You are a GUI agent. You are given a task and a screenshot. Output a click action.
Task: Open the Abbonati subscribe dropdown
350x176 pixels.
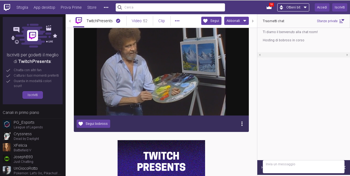pyautogui.click(x=237, y=21)
